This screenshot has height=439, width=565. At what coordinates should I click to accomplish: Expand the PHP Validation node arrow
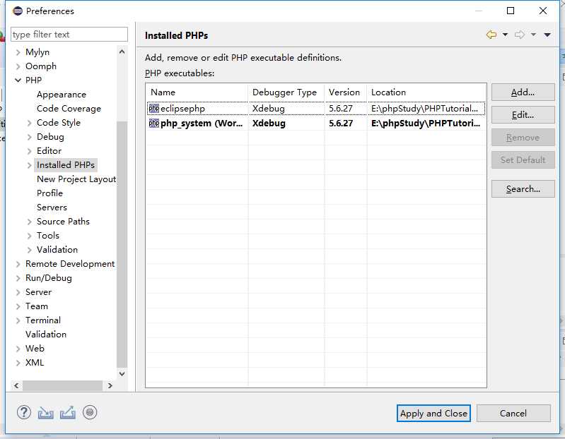coord(30,250)
